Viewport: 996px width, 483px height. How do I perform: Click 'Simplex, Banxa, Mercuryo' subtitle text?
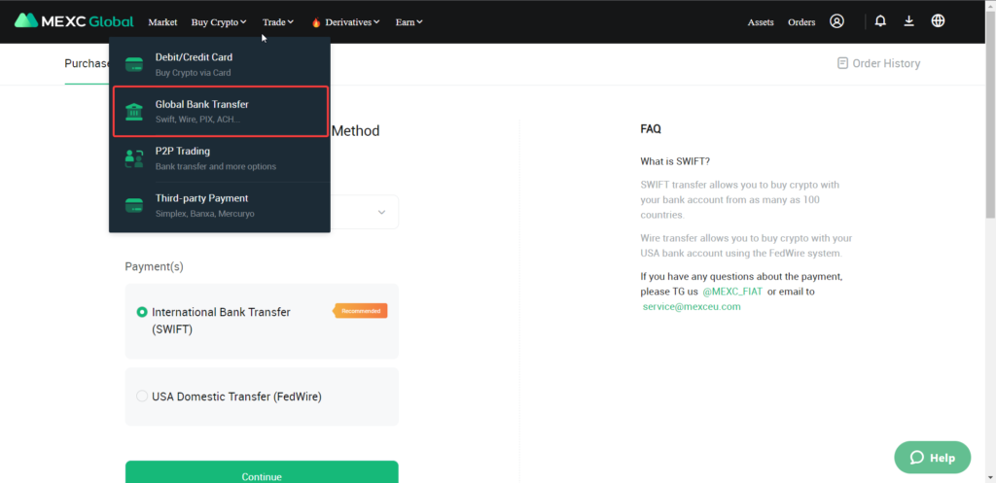click(x=204, y=214)
